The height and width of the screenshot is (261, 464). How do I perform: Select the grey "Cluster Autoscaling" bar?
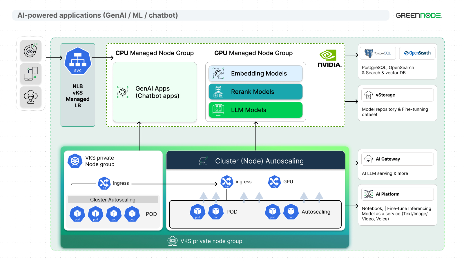point(113,200)
